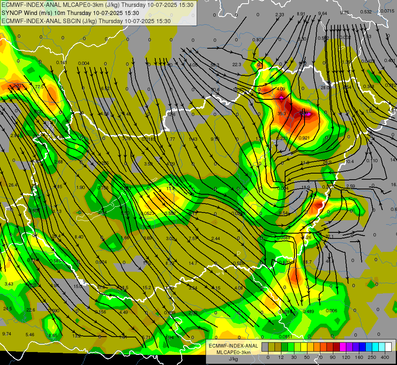The image size is (397, 365).
Task: Click the map value 11.8
Action: [x=171, y=189]
